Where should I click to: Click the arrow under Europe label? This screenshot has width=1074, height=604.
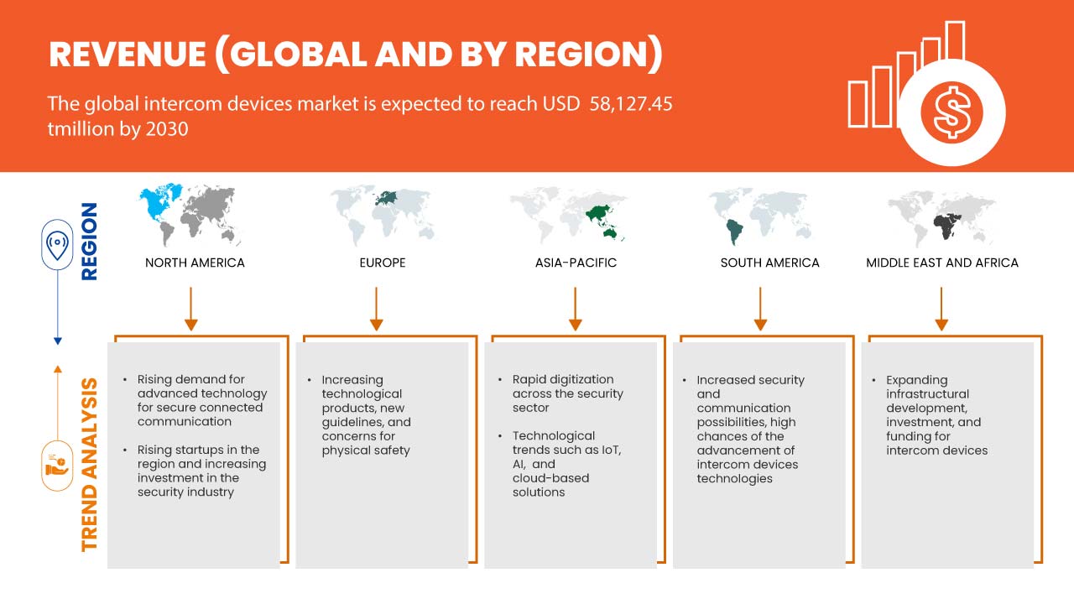point(377,308)
